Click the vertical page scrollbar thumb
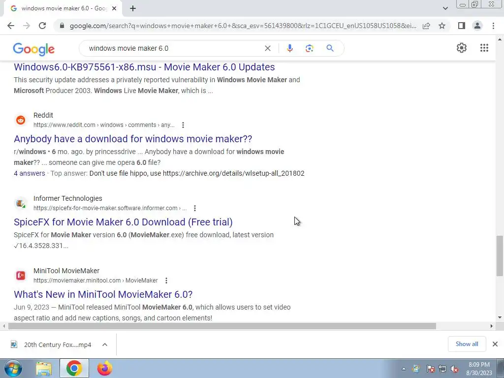The height and width of the screenshot is (378, 504). coord(500,255)
